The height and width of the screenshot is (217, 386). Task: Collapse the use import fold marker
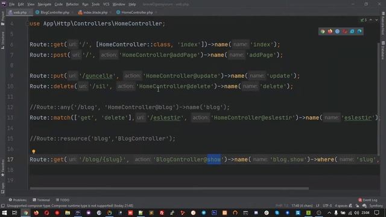(27, 24)
